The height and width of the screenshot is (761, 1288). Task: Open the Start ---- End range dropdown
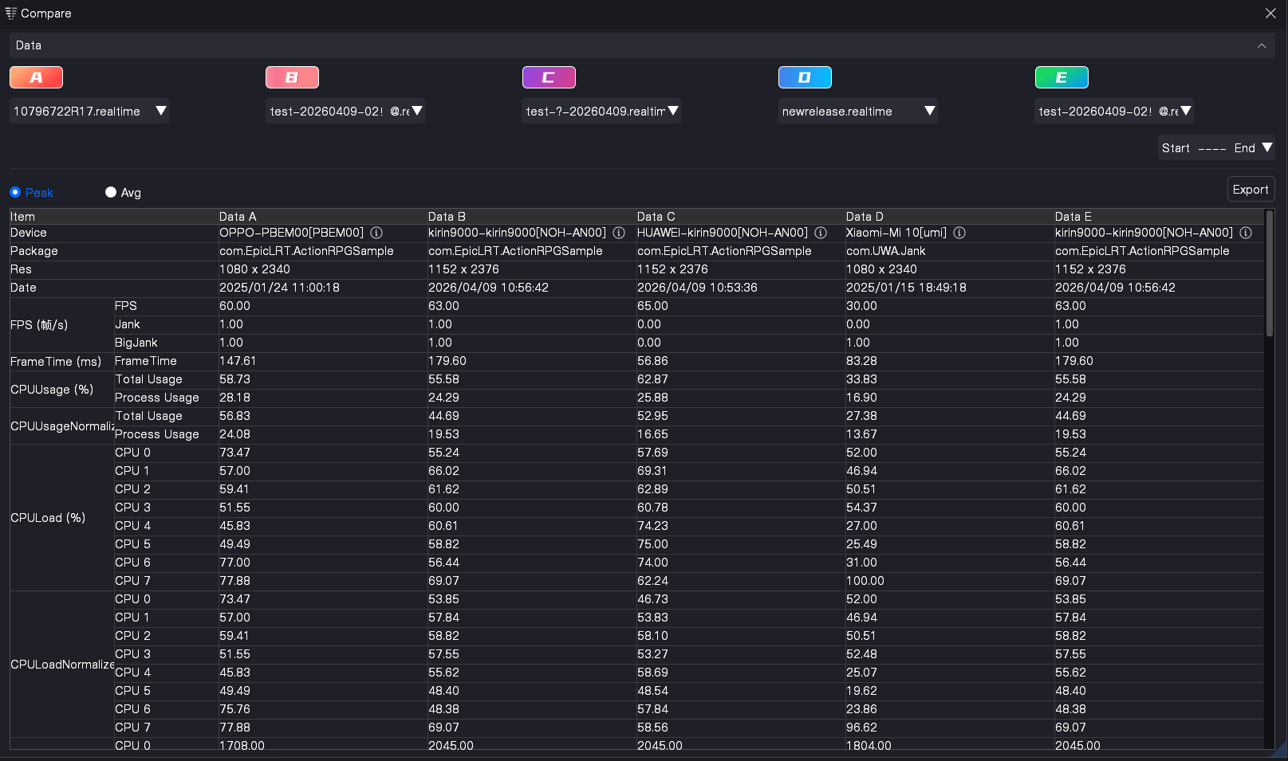point(1216,148)
